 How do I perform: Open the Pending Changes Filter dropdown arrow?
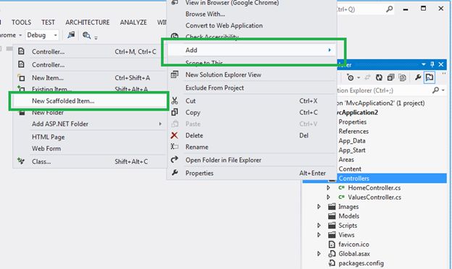[359, 77]
